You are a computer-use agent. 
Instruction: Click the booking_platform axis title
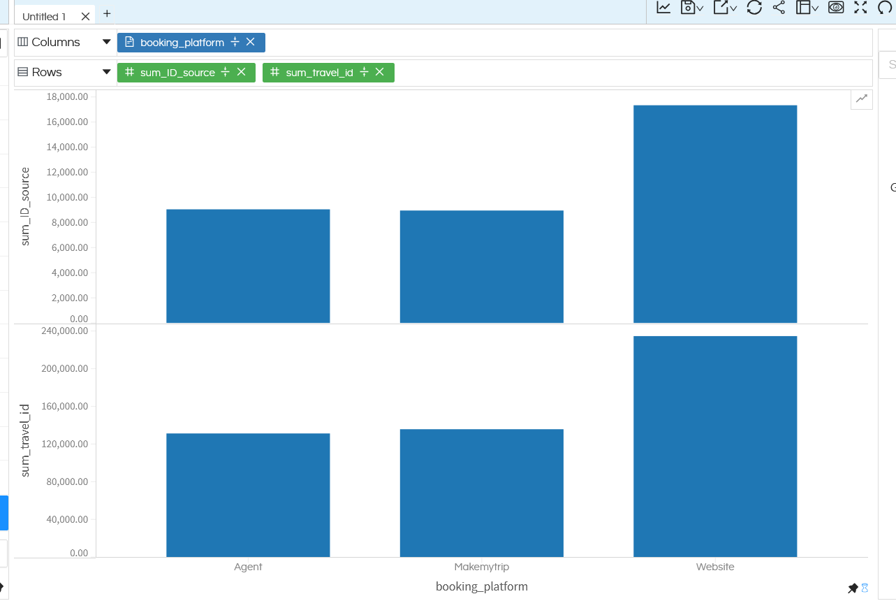click(482, 586)
